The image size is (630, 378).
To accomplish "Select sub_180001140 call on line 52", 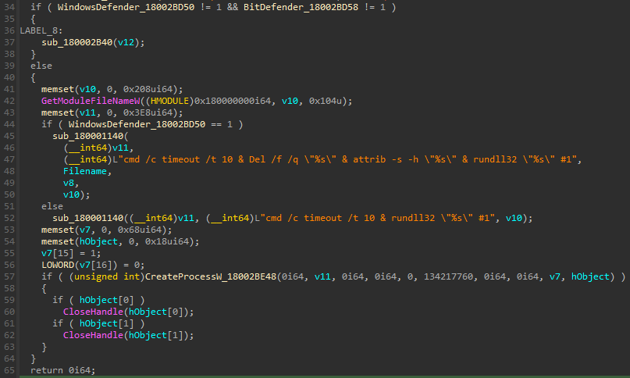I will pyautogui.click(x=88, y=218).
